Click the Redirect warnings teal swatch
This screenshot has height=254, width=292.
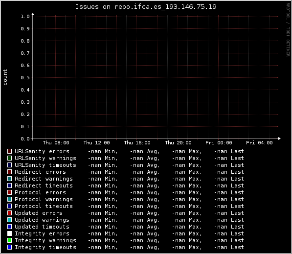(9, 179)
